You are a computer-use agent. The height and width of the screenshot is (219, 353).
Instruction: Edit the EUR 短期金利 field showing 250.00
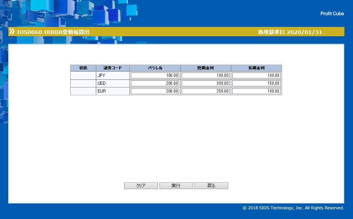click(x=206, y=91)
